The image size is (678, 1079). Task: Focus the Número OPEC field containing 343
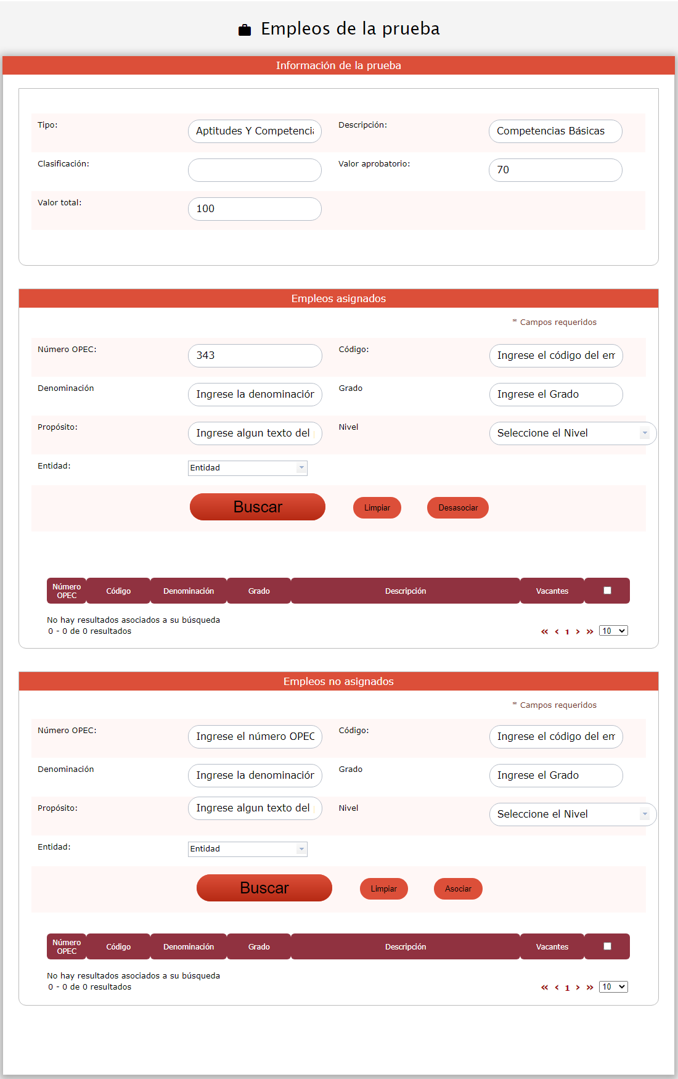pos(255,356)
